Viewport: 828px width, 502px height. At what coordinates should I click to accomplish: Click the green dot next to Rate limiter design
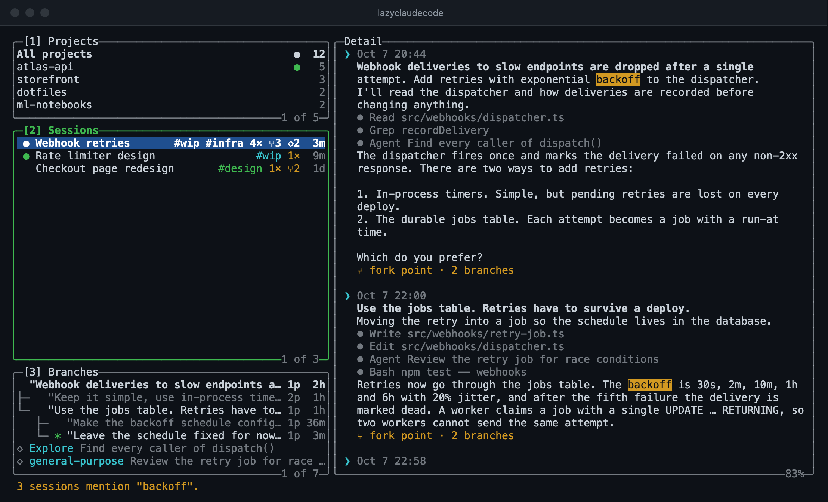(26, 156)
